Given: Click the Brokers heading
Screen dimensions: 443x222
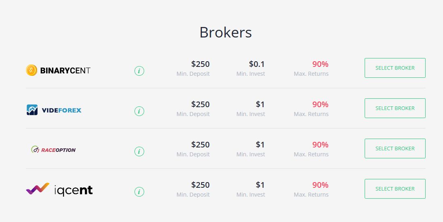Looking at the screenshot, I should click(x=225, y=32).
